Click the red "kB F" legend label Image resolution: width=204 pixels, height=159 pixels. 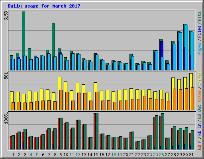click(x=199, y=145)
